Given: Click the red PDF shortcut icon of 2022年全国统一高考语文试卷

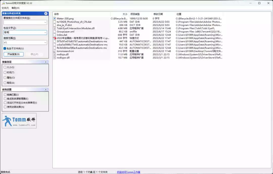Looking at the screenshot, I should (x=55, y=38).
